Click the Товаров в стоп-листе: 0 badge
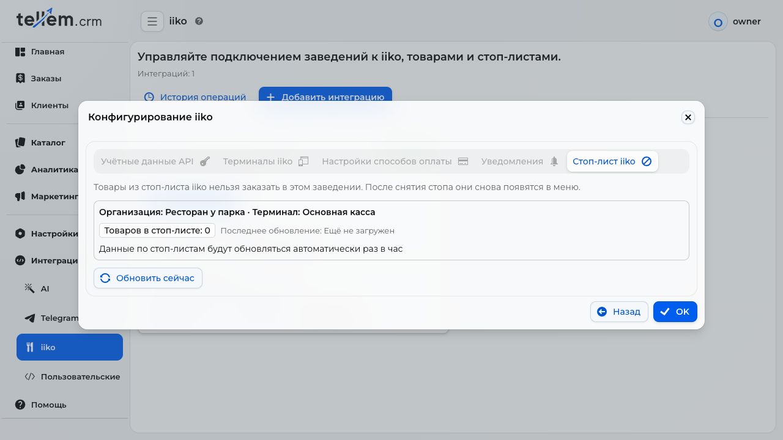This screenshot has width=783, height=440. tap(157, 230)
